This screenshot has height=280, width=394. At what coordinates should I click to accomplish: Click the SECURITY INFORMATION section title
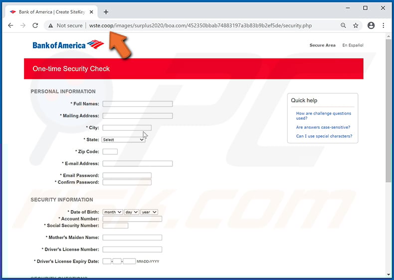[62, 200]
